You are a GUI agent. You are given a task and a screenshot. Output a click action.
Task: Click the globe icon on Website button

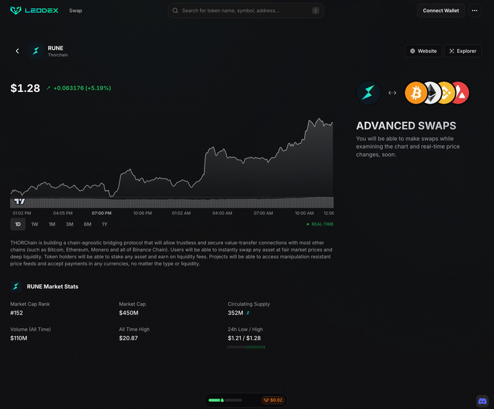(x=412, y=51)
